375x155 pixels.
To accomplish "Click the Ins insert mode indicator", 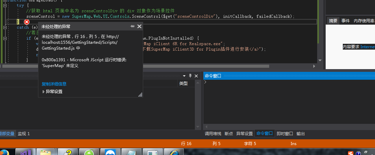I will (293, 143).
